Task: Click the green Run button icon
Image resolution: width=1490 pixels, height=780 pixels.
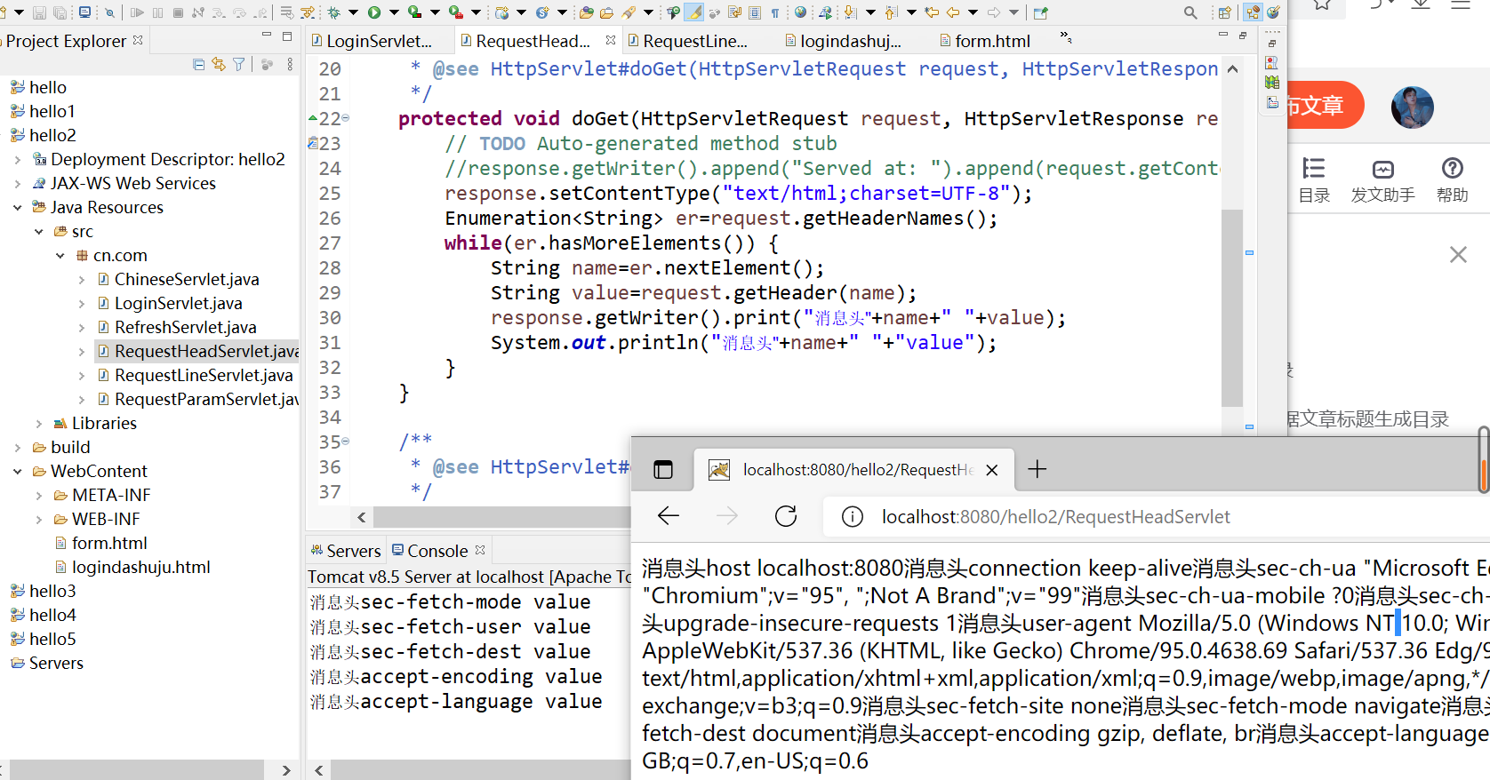Action: pos(373,12)
